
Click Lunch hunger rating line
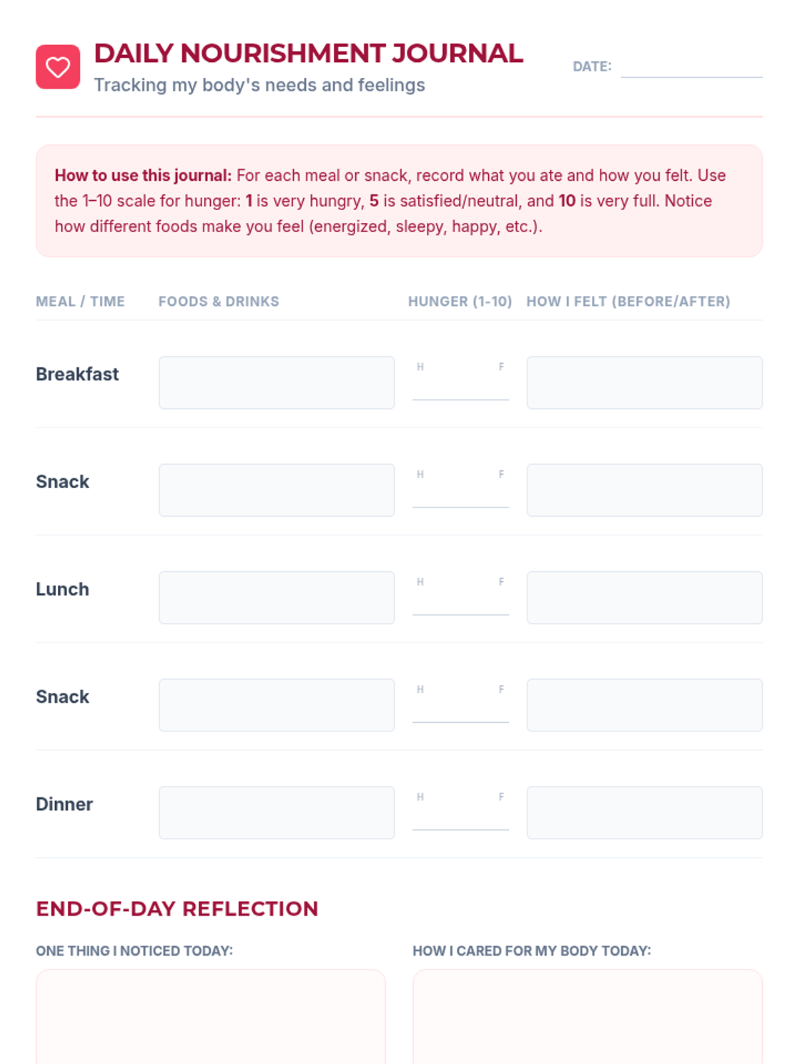460,602
